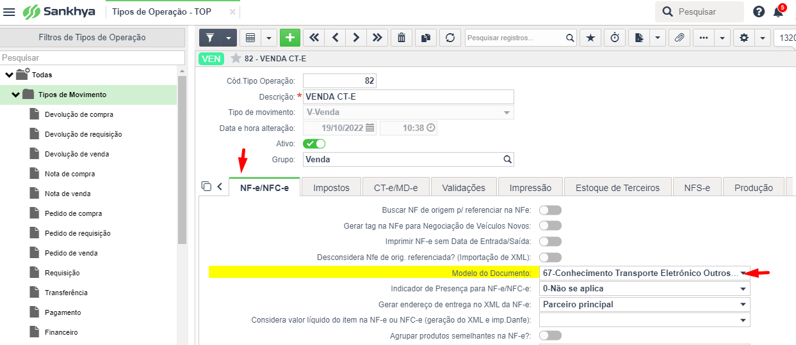
Task: Go to the first record
Action: pyautogui.click(x=314, y=38)
